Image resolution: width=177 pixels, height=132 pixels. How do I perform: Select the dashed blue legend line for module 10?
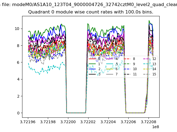(127, 69)
